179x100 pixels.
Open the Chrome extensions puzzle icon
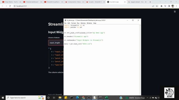pos(161,6)
